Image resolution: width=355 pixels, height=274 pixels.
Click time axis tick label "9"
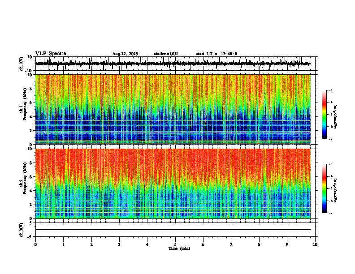(x=287, y=244)
